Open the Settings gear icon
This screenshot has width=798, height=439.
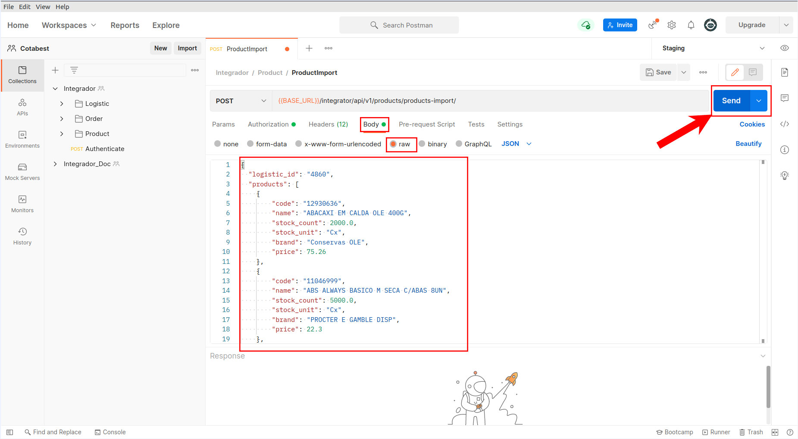pyautogui.click(x=672, y=25)
